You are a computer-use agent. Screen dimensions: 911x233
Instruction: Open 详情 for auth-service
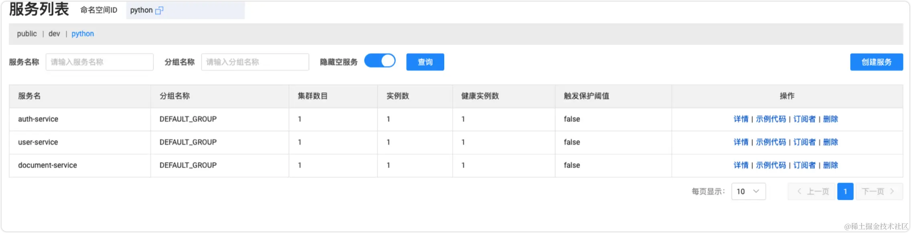[x=741, y=119]
